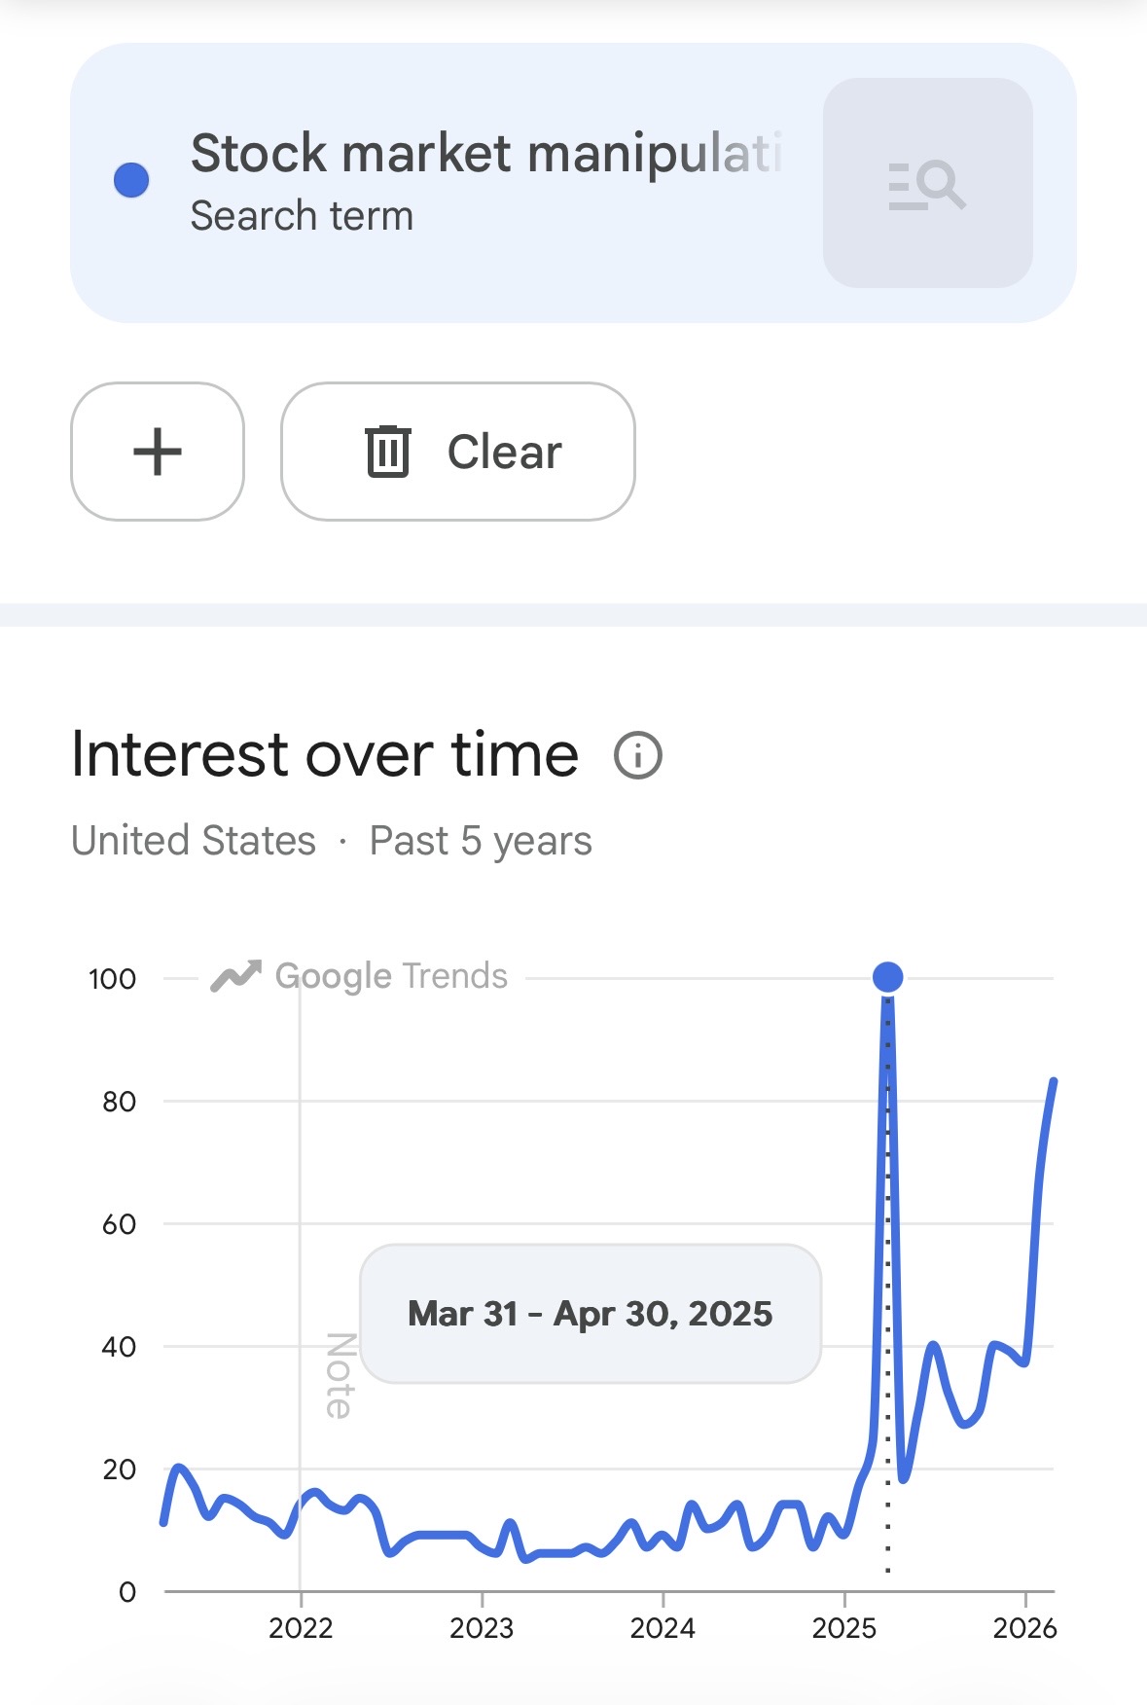
Task: Click the "Search term" subtitle text
Action: tap(302, 216)
